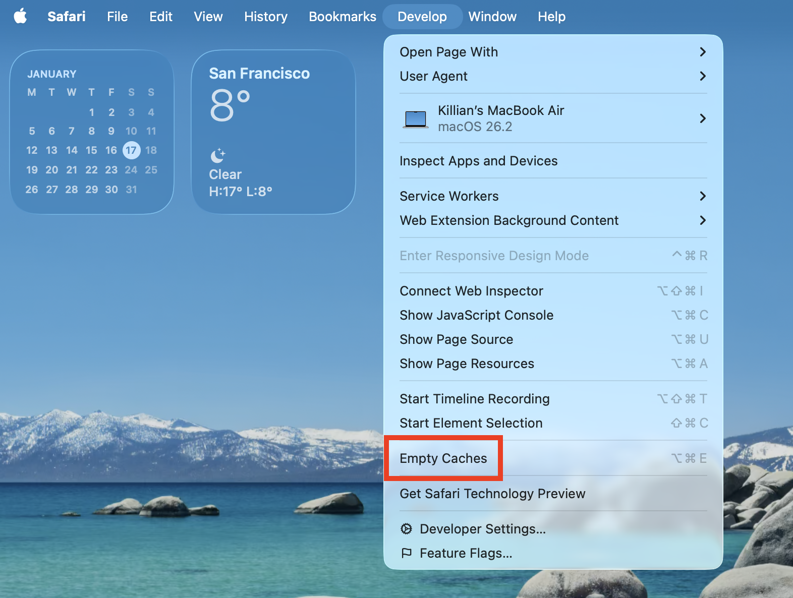Choose Inspect Apps and Devices
Screen dimensions: 793x598
(553, 161)
